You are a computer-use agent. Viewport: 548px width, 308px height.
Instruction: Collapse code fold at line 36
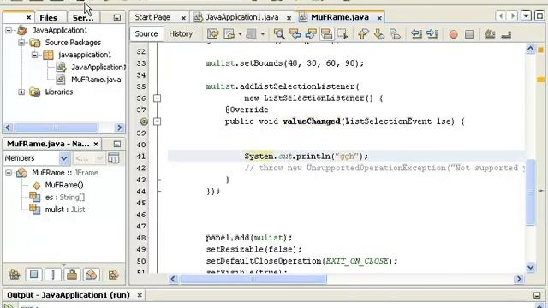[x=158, y=98]
